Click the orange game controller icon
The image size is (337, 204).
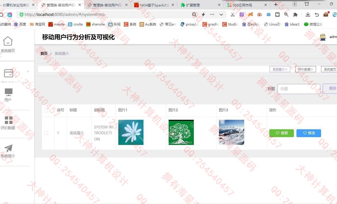[x=251, y=15]
